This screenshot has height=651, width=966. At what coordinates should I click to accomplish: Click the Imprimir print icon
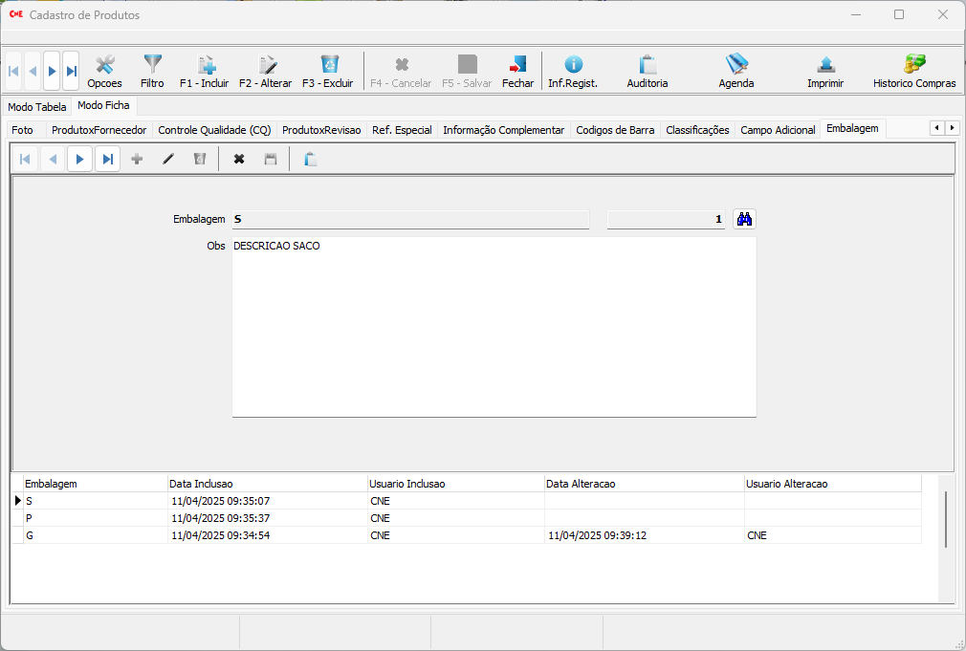click(x=825, y=72)
